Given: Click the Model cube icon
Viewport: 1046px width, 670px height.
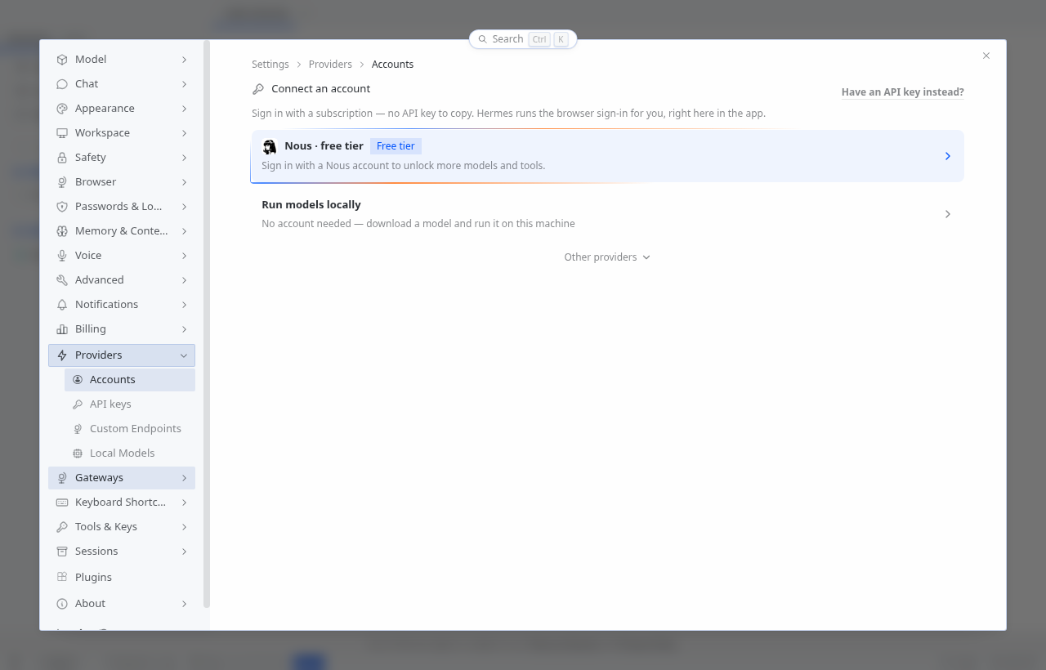Looking at the screenshot, I should [x=62, y=60].
